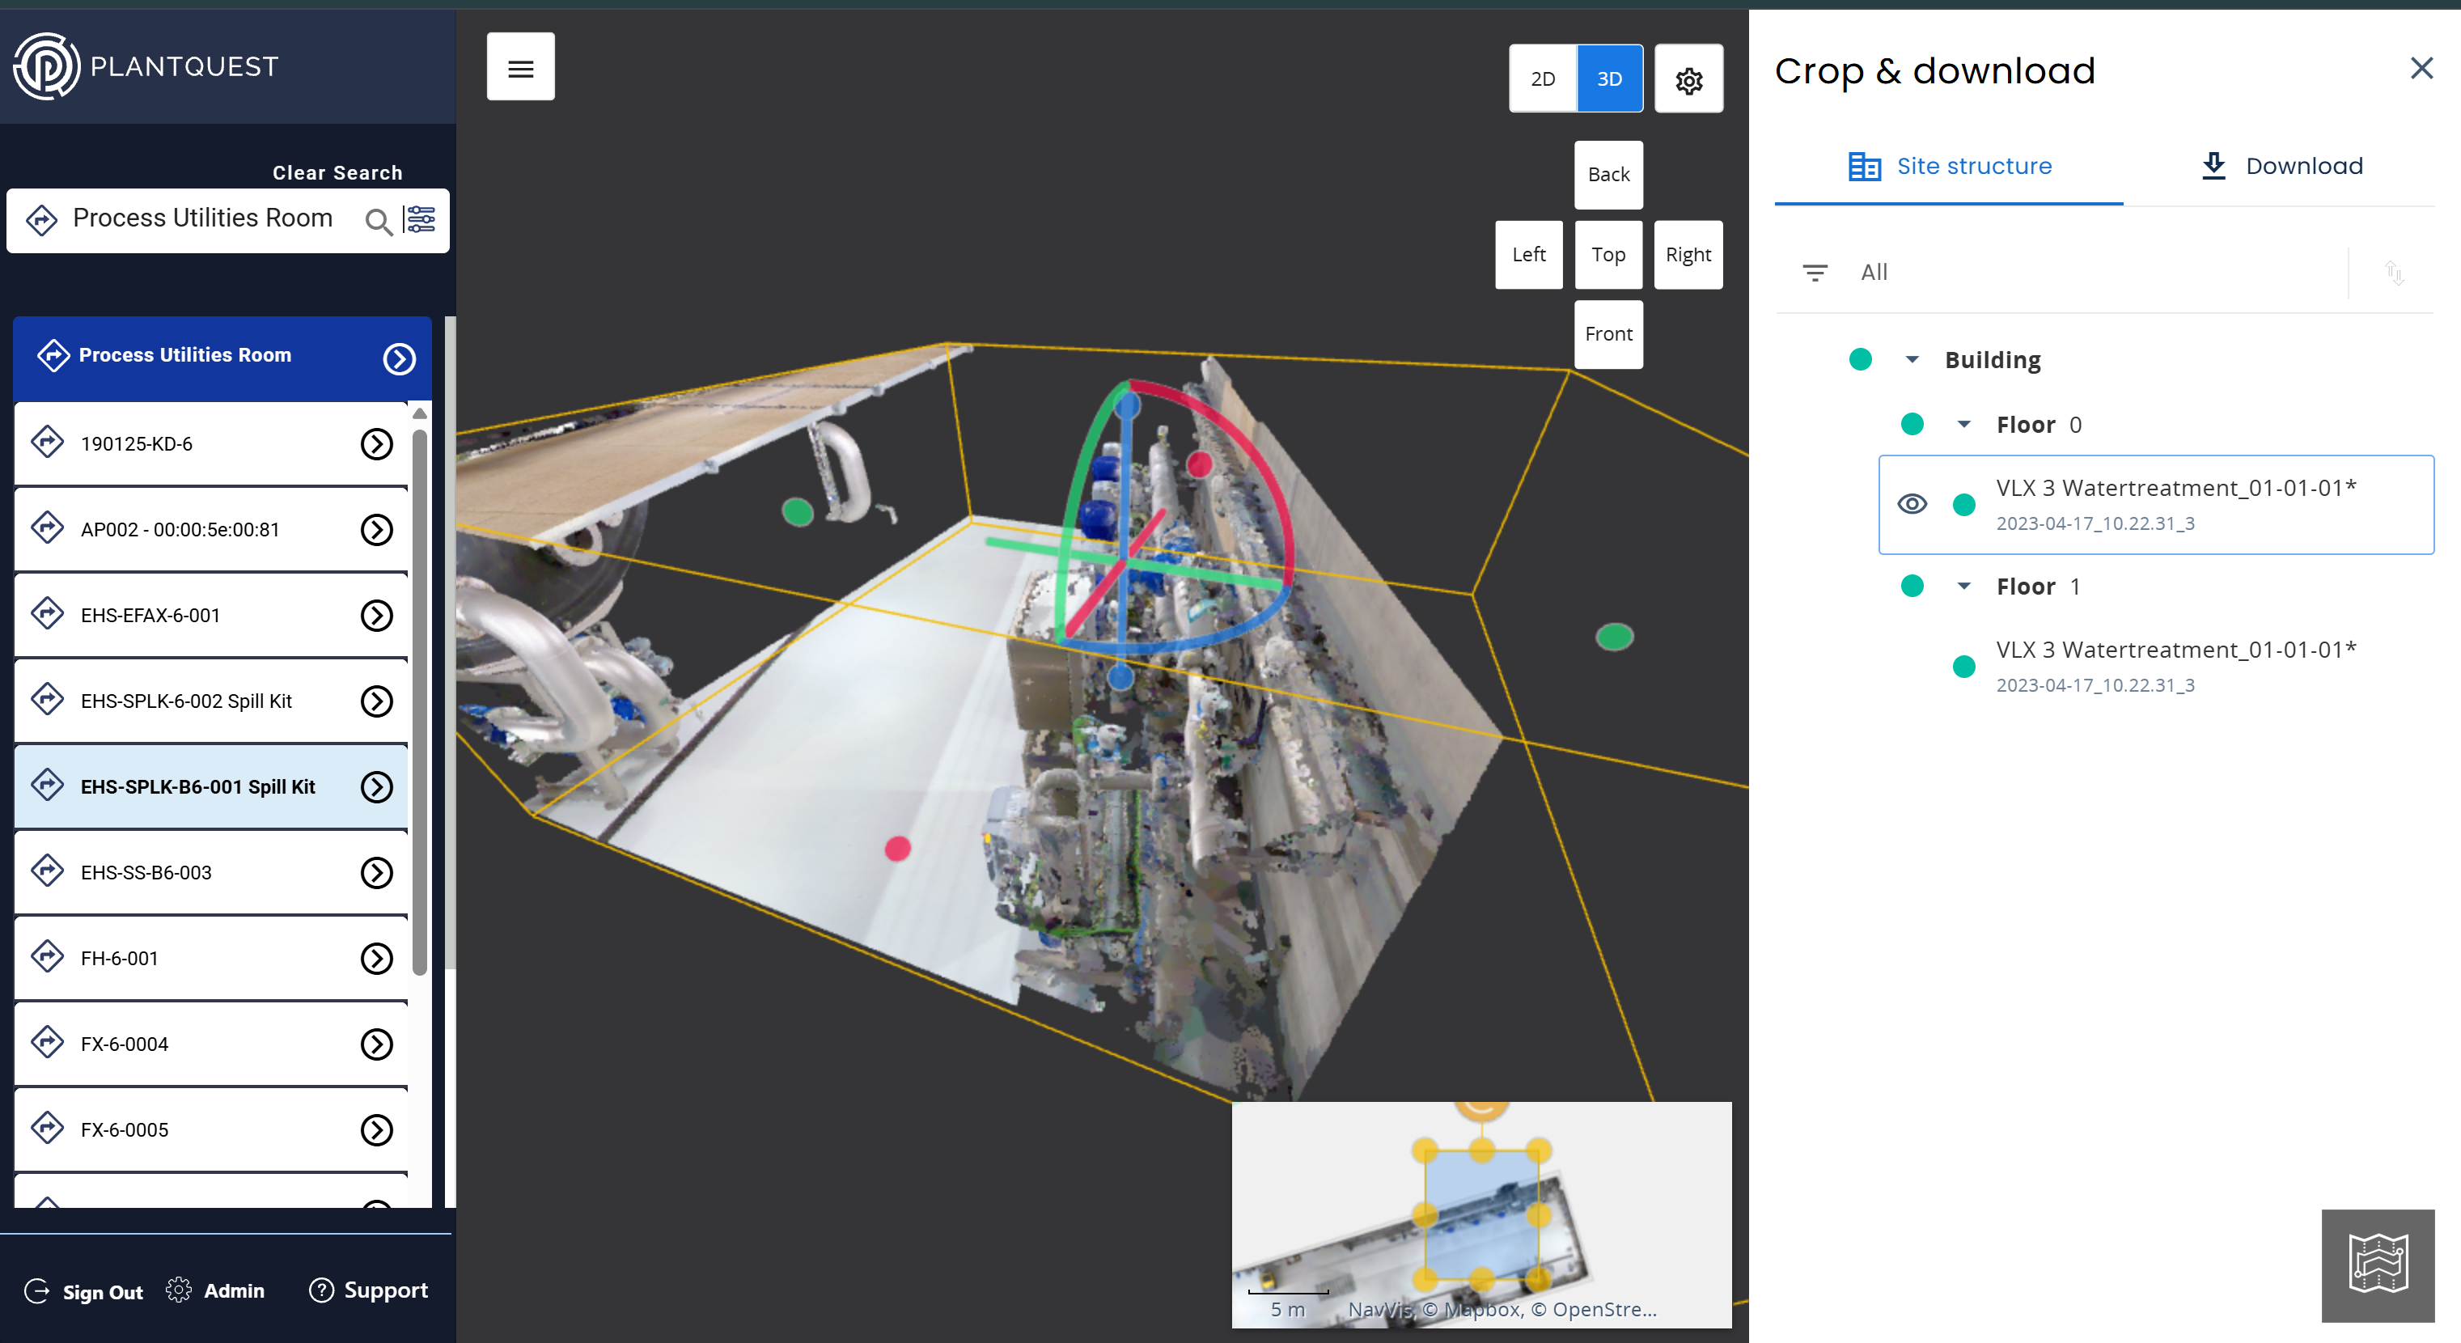Switch to the Download tab
Screen dimensions: 2461x1343
click(2281, 165)
